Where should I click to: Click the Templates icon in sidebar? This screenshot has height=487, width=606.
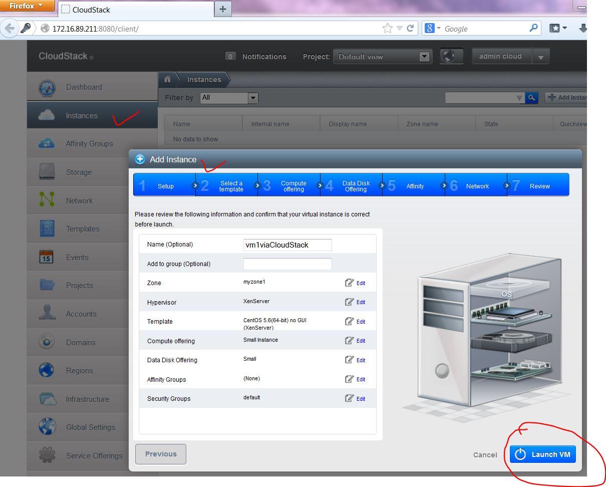click(47, 228)
